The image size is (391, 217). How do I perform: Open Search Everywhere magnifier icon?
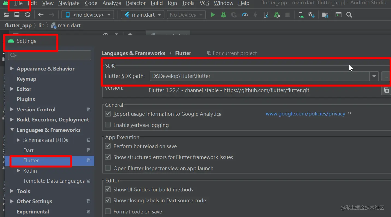(349, 15)
